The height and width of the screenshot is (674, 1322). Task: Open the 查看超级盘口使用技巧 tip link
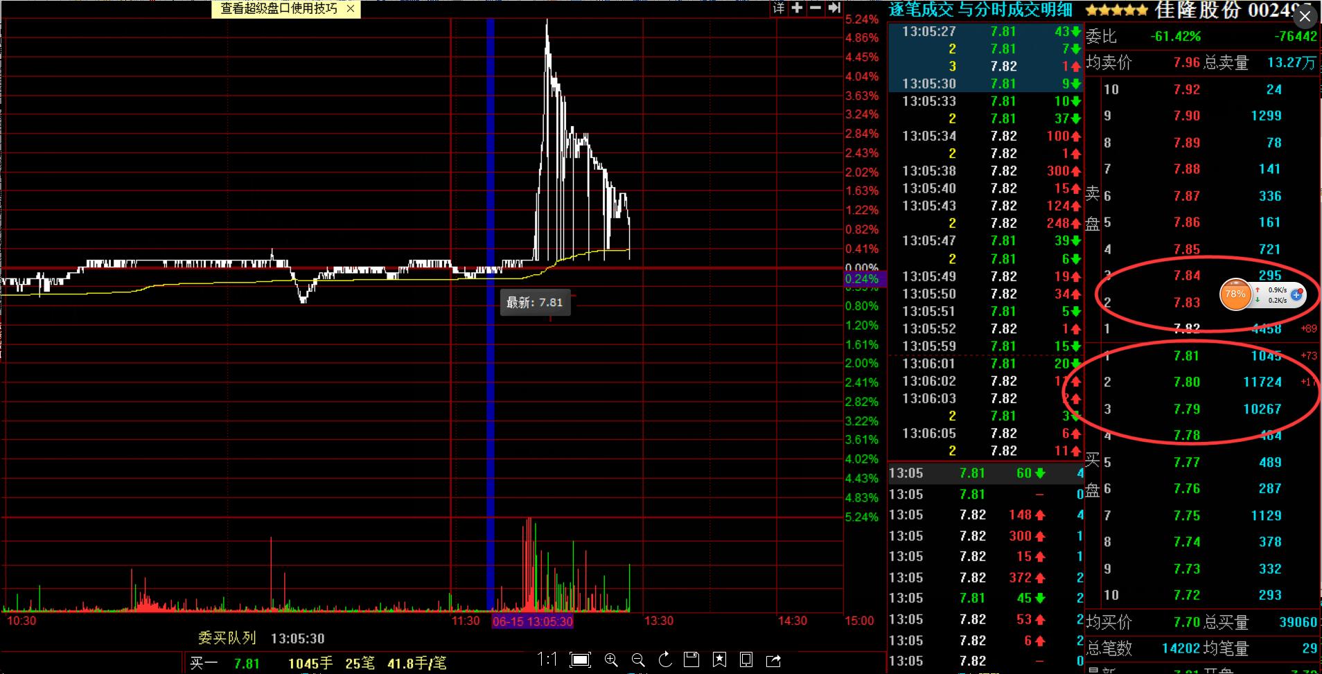click(279, 8)
